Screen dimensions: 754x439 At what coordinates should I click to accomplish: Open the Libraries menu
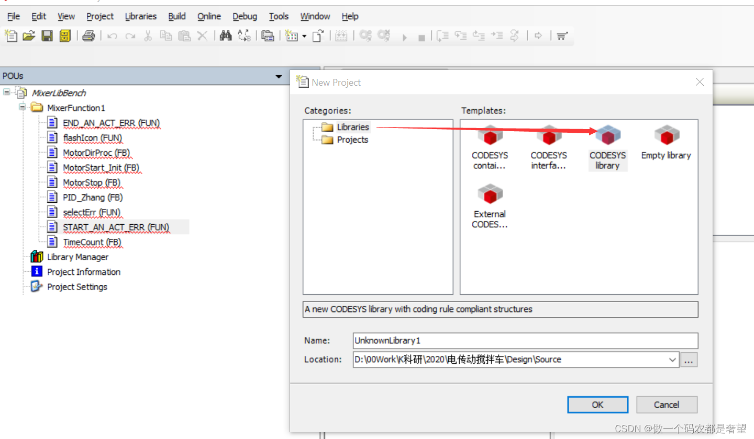point(141,16)
